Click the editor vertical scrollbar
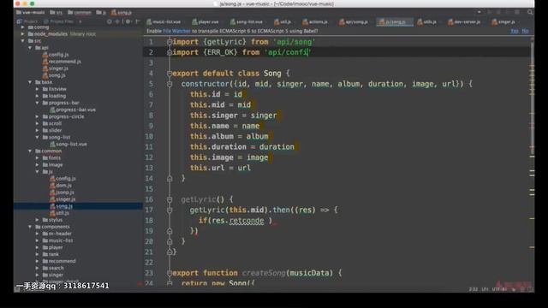This screenshot has width=548, height=308. pos(532,98)
